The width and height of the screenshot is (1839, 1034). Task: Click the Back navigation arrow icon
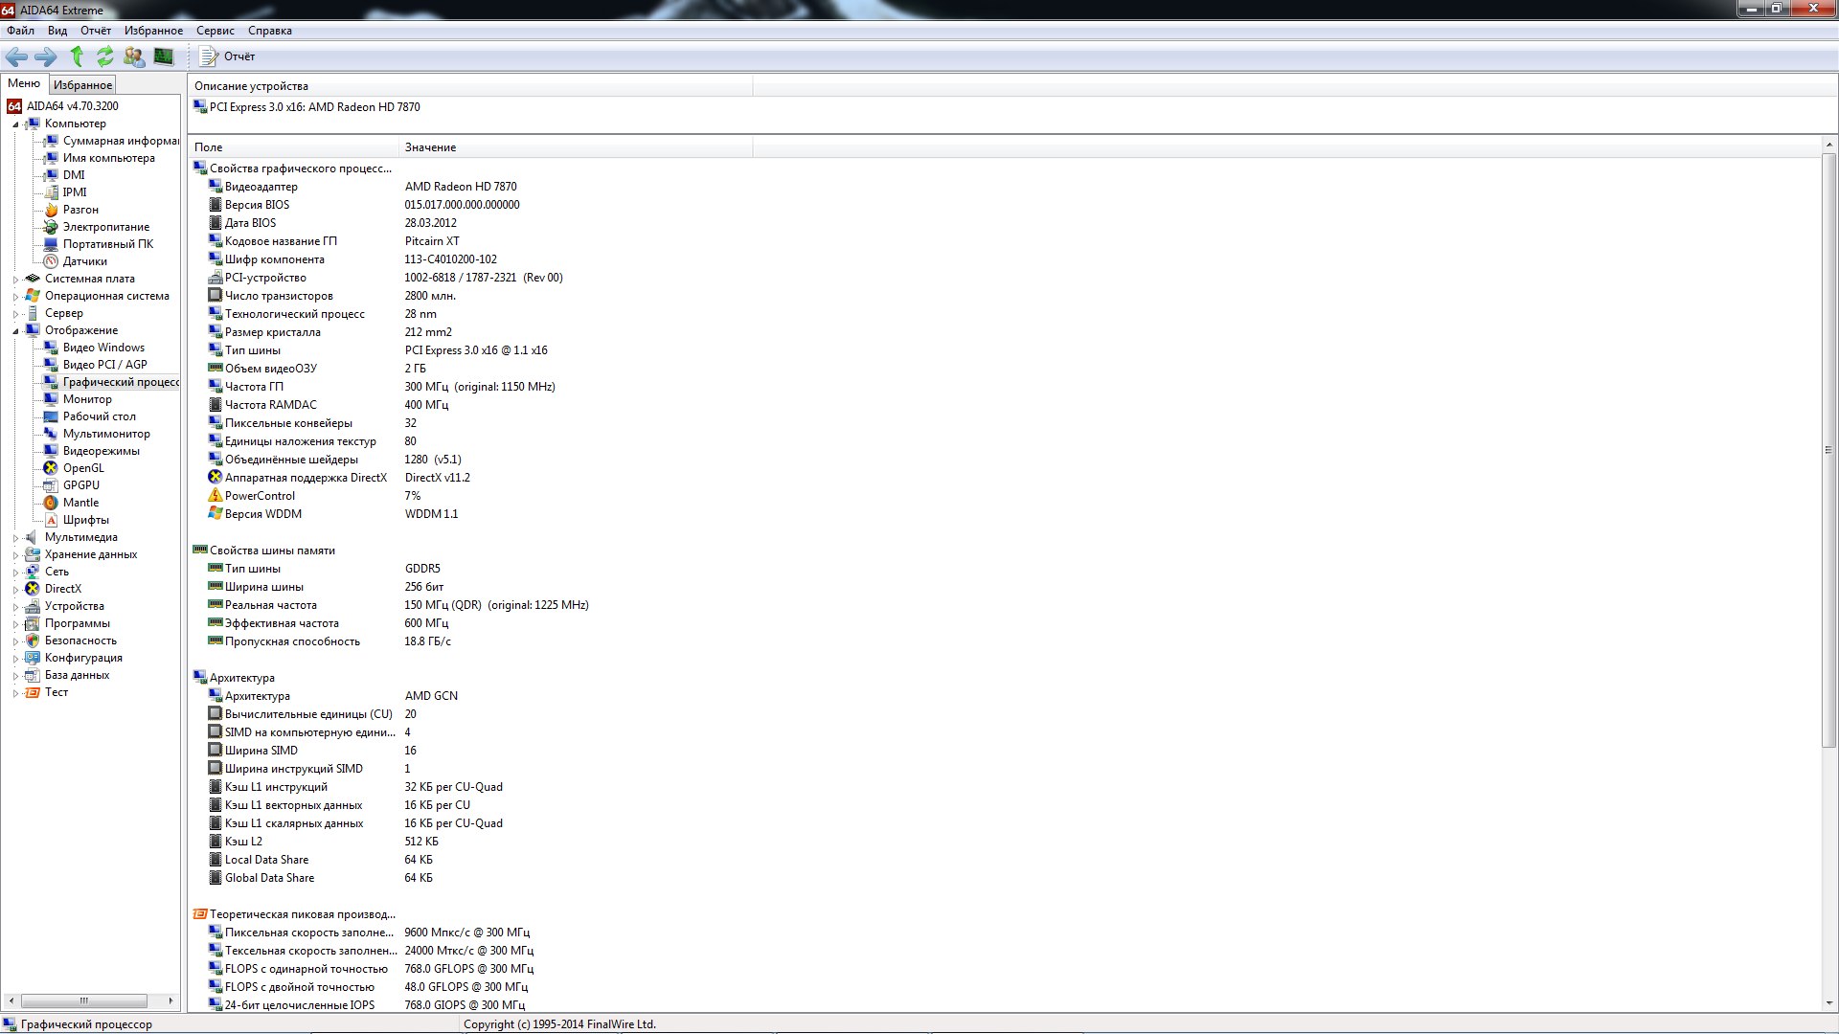point(16,56)
